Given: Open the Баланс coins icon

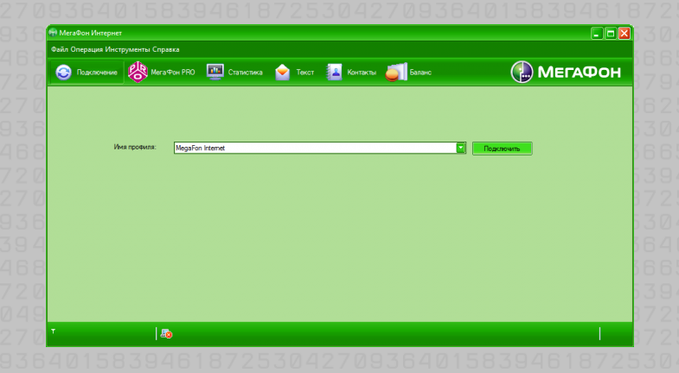Looking at the screenshot, I should tap(397, 73).
